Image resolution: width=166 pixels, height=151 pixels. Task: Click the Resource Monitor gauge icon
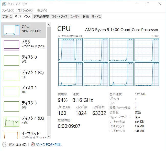pos(33,144)
